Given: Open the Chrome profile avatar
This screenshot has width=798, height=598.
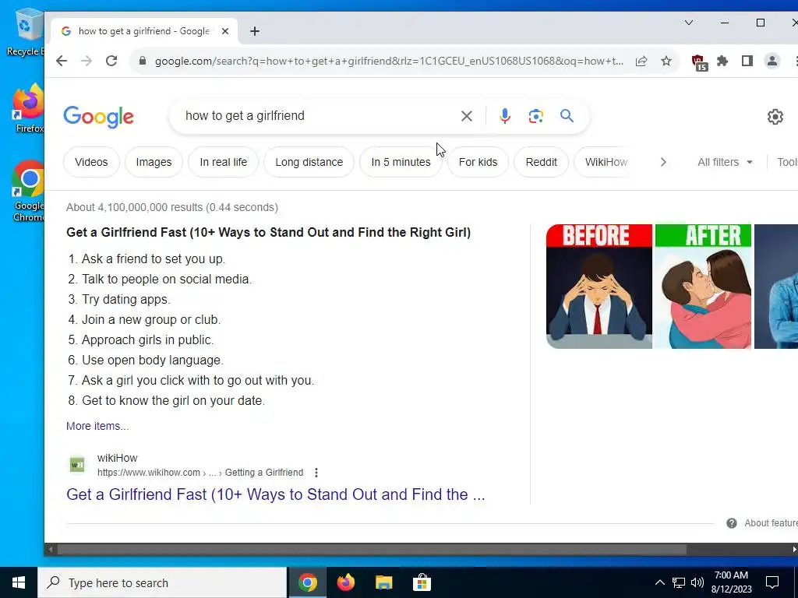Looking at the screenshot, I should coord(772,61).
